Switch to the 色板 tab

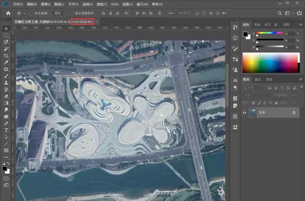[257, 25]
